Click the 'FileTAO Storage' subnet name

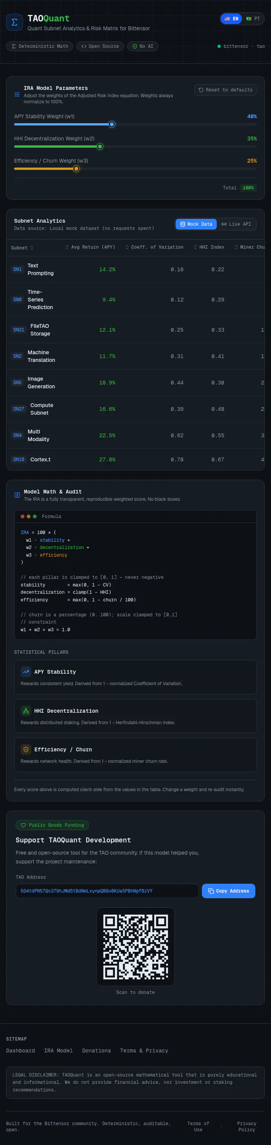pyautogui.click(x=40, y=330)
